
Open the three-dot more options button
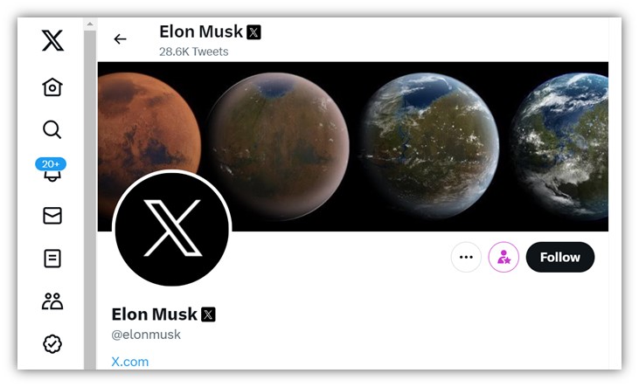[466, 257]
